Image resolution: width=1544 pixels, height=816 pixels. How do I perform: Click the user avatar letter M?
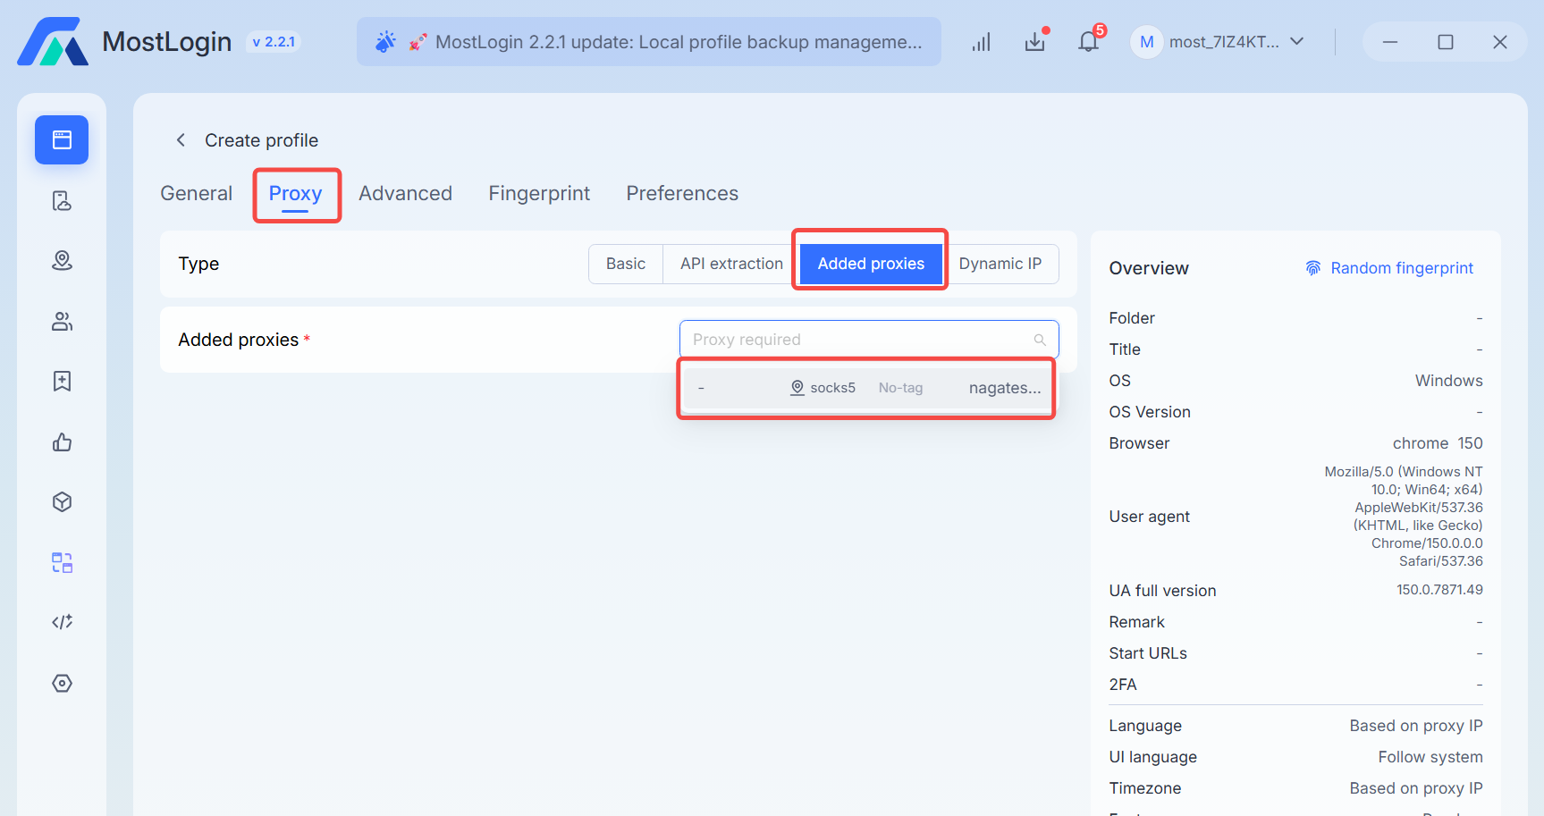[x=1146, y=42]
